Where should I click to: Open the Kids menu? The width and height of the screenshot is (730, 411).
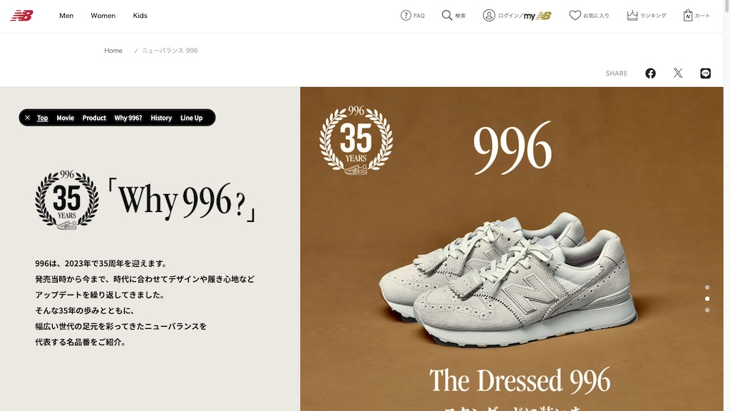click(140, 16)
